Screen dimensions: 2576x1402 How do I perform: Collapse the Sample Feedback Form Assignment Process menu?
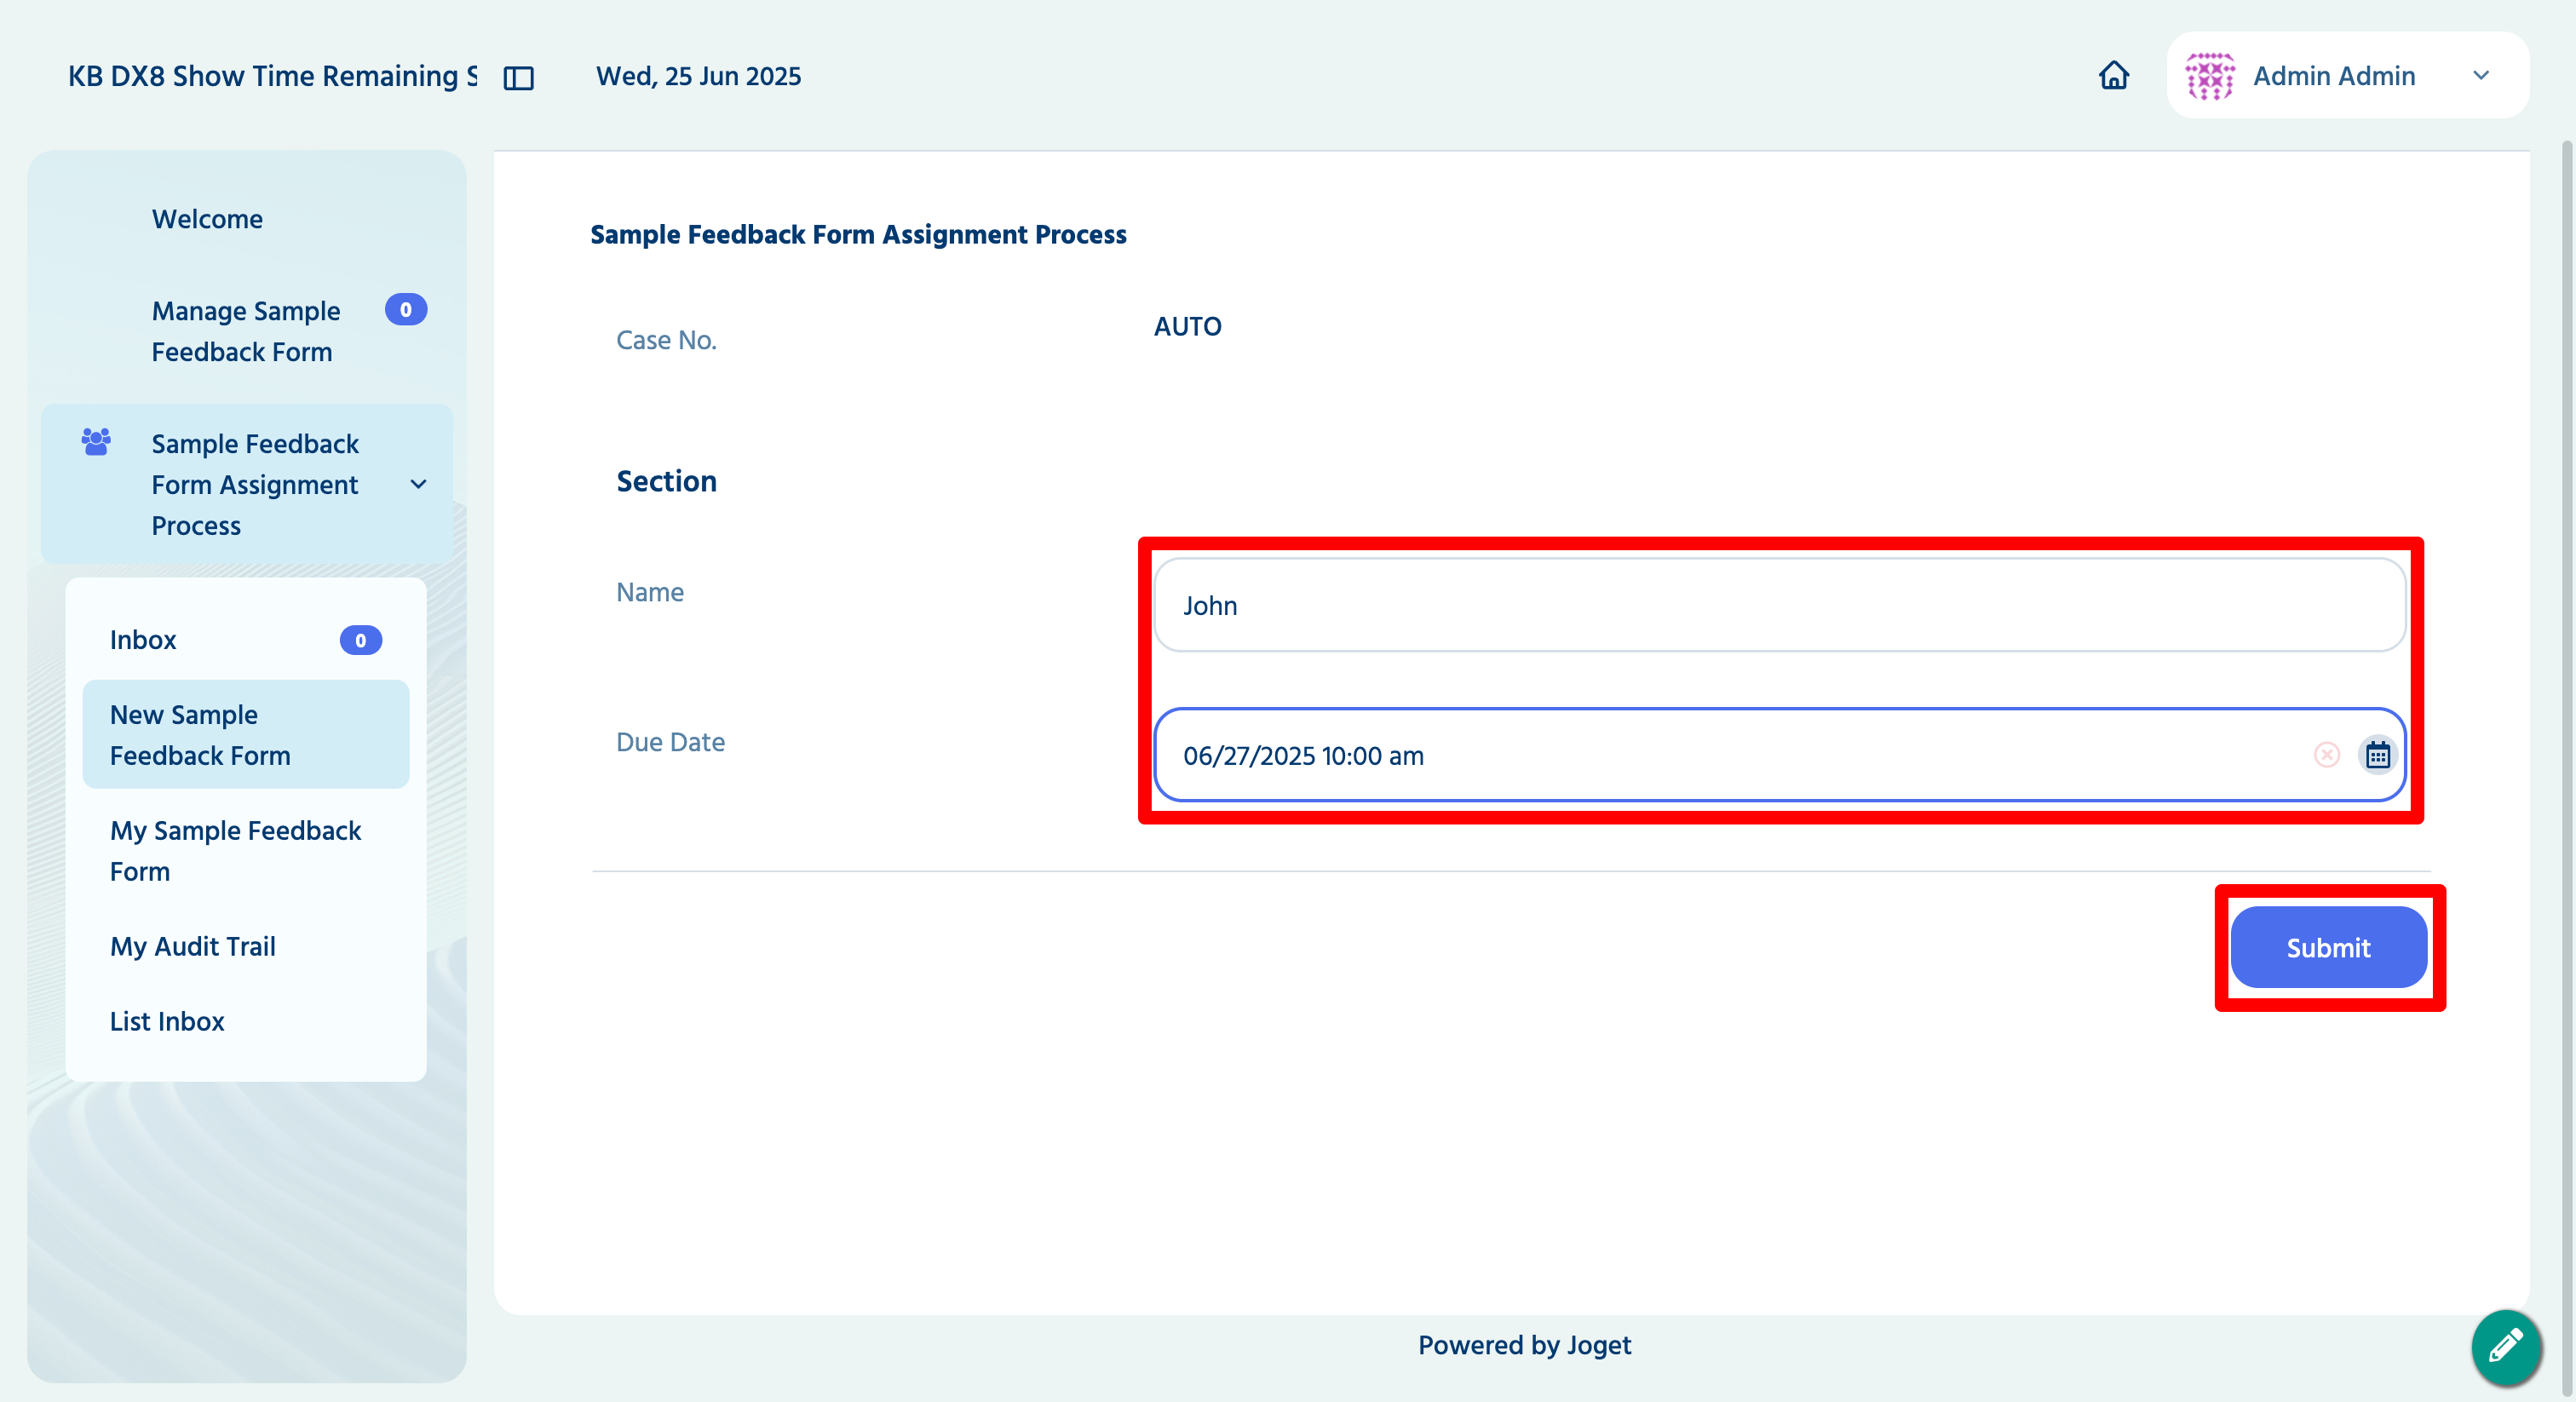click(418, 484)
